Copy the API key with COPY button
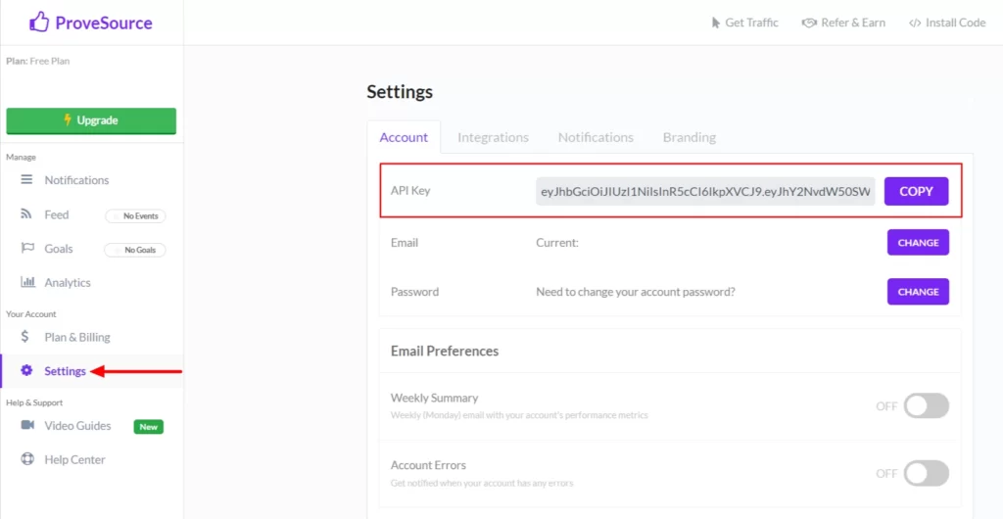The width and height of the screenshot is (1003, 519). click(916, 191)
